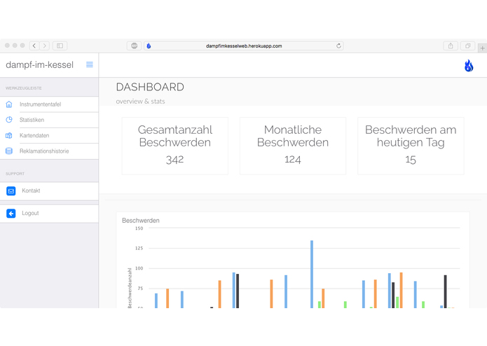The image size is (487, 346).
Task: Click the flame favicon in address bar
Action: 149,46
